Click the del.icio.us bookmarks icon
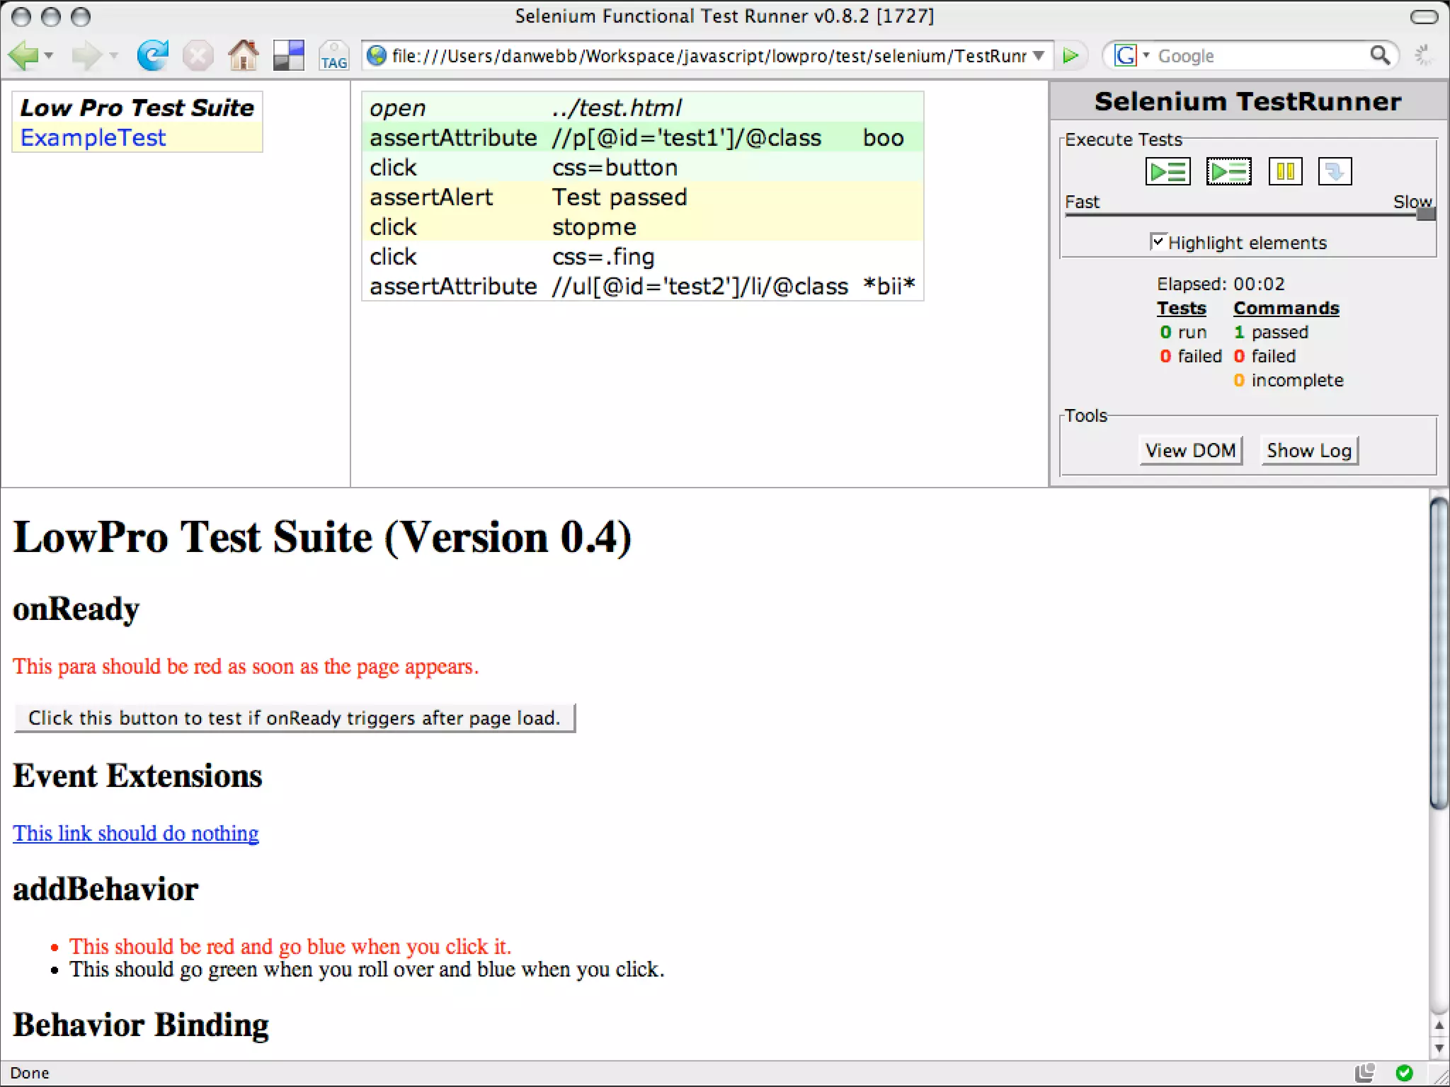The height and width of the screenshot is (1087, 1450). [x=288, y=55]
